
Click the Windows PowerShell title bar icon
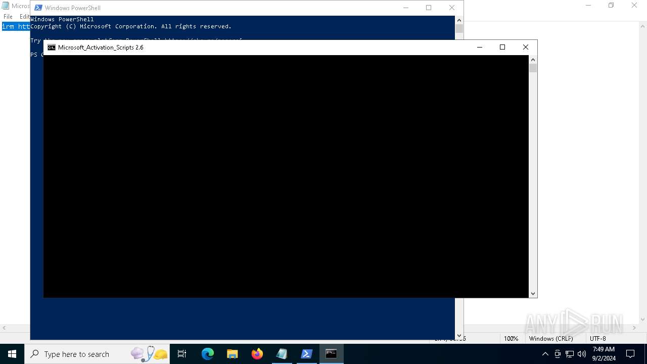click(x=38, y=8)
